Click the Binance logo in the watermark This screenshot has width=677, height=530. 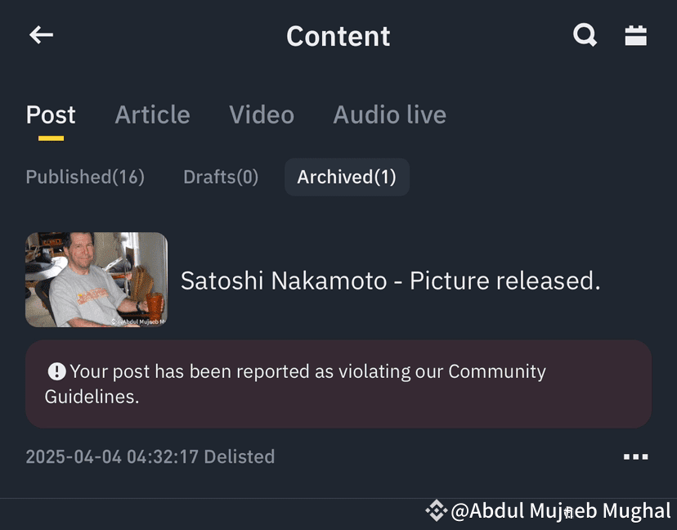click(x=436, y=510)
